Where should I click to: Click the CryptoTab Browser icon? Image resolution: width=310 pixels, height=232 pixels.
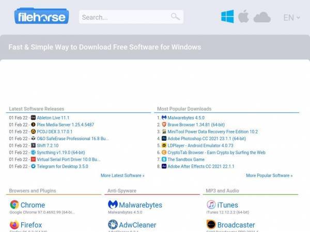click(x=164, y=152)
